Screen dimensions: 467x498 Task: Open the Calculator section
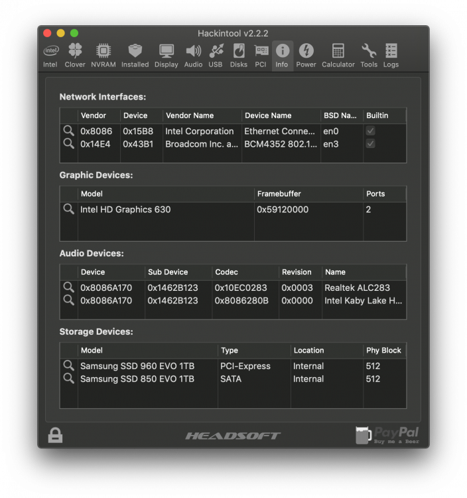coord(338,56)
